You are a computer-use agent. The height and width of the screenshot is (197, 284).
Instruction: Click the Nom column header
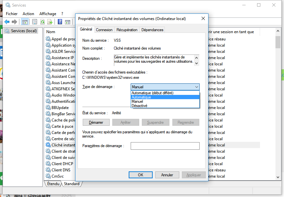[x=51, y=32]
